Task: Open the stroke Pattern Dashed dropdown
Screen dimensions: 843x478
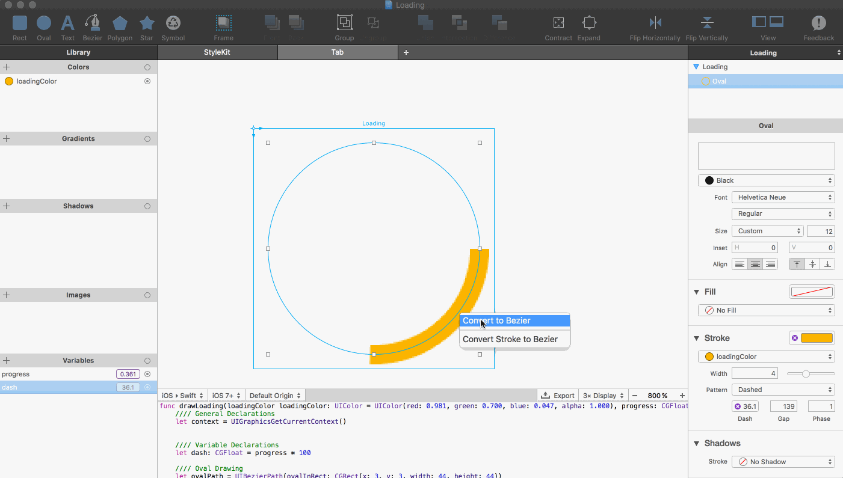Action: click(x=783, y=390)
